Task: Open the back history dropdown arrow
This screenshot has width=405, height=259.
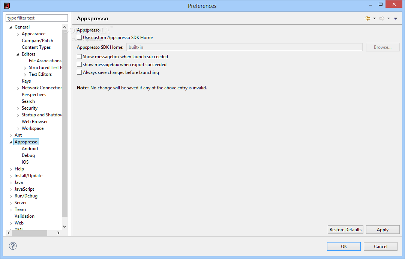Action: 374,18
